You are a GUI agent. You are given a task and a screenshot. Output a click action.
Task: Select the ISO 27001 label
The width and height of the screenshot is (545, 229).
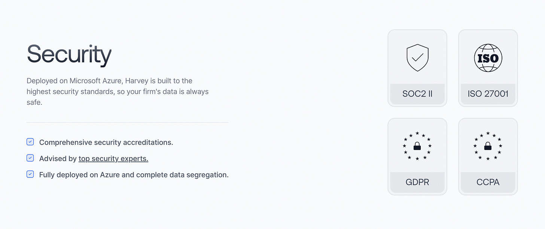click(488, 94)
